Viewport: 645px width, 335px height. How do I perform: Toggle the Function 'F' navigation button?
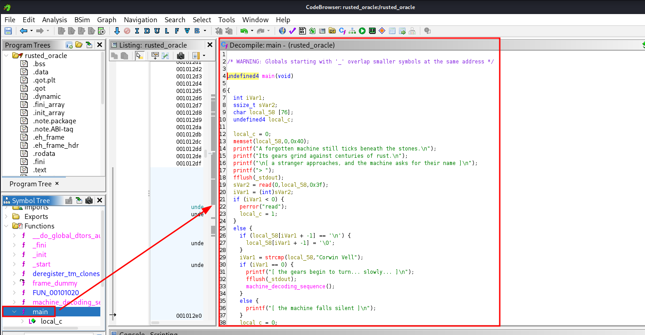pos(177,31)
